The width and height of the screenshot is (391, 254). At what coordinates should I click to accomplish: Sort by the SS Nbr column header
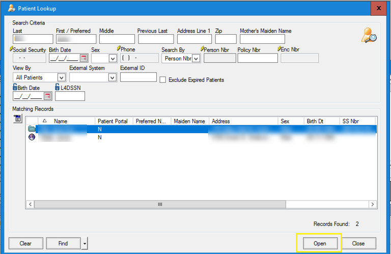[x=357, y=121]
